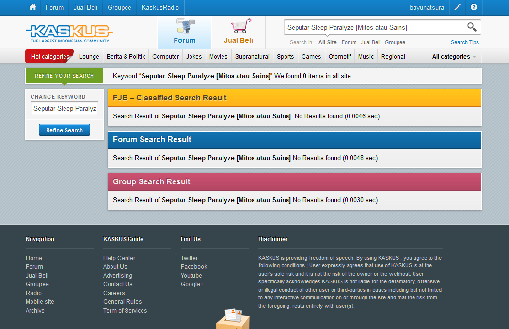Open the Otomotif category
Viewport: 509px width, 329px height.
pyautogui.click(x=340, y=57)
